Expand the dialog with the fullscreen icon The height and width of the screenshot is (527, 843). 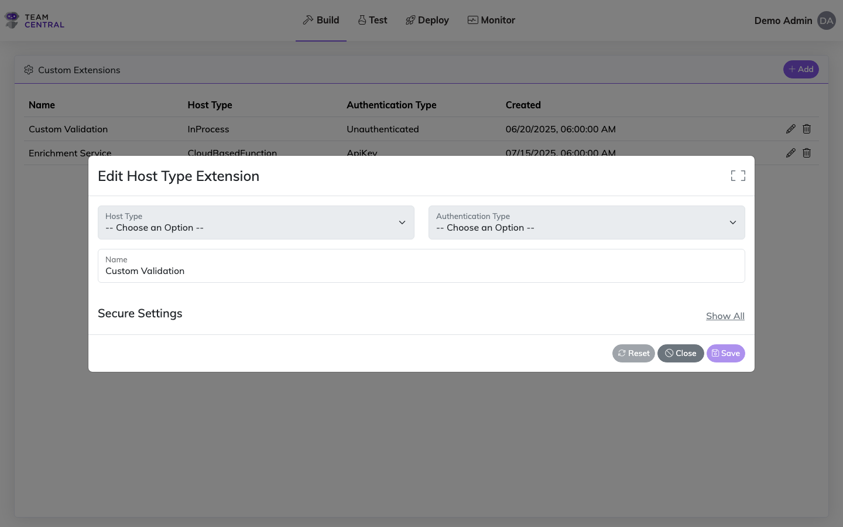pos(738,175)
